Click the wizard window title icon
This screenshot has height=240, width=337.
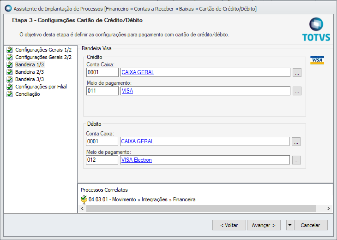pos(8,8)
